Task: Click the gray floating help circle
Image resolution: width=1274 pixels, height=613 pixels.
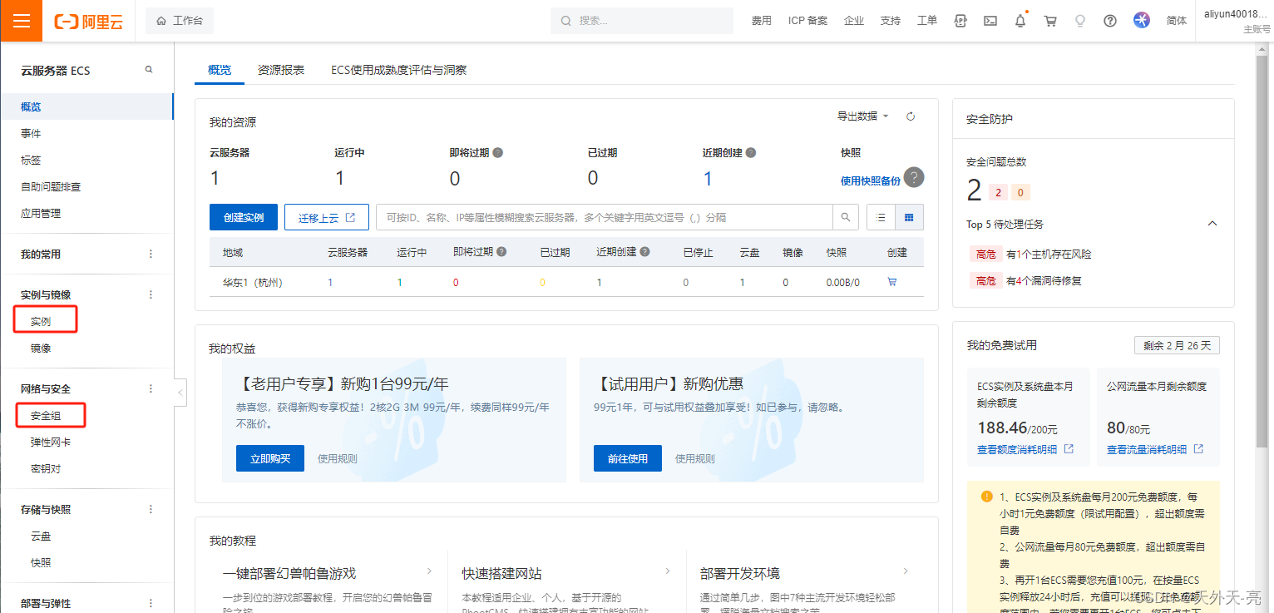Action: (x=914, y=177)
